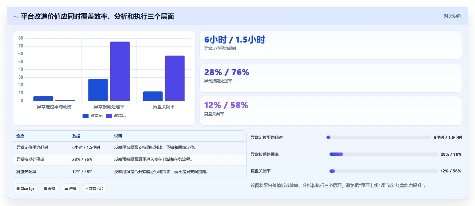Click 异常定位平均耗时 label beside progress bar

coord(266,138)
